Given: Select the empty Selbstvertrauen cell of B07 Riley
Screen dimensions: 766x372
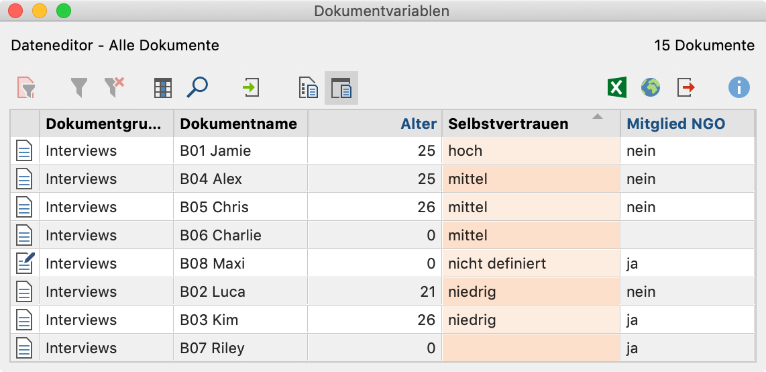Looking at the screenshot, I should click(531, 348).
